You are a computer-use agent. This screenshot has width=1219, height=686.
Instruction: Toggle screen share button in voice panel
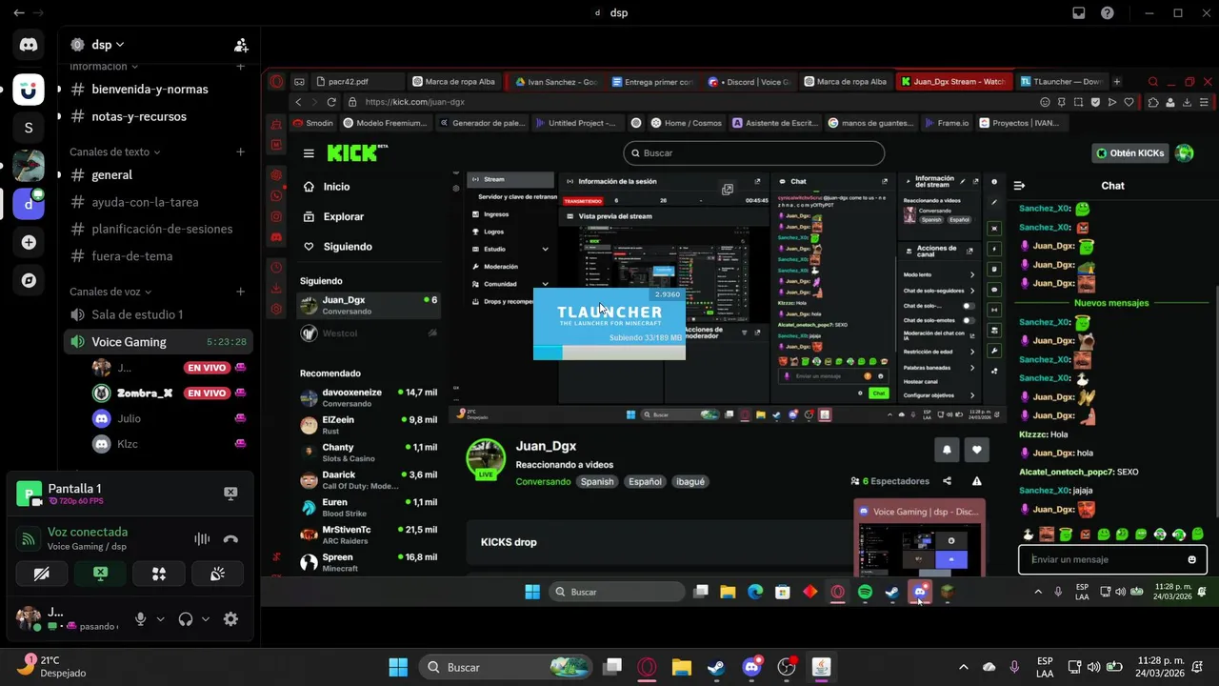100,574
